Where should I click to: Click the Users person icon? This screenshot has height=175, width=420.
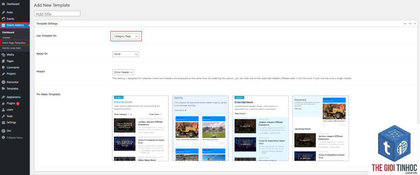(x=3, y=110)
